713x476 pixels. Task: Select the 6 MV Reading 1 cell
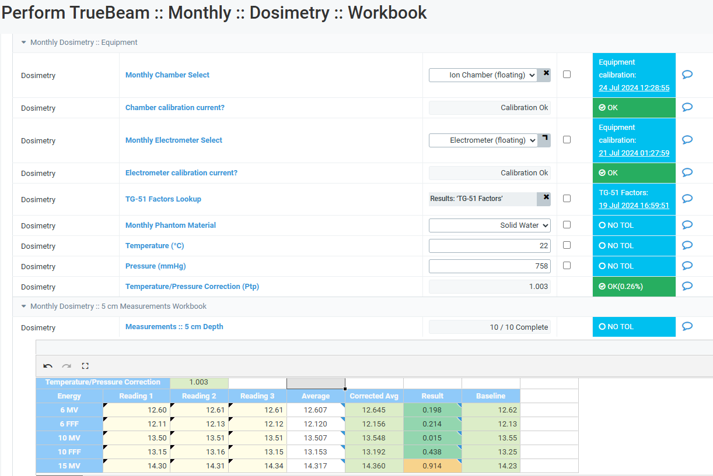coord(137,410)
